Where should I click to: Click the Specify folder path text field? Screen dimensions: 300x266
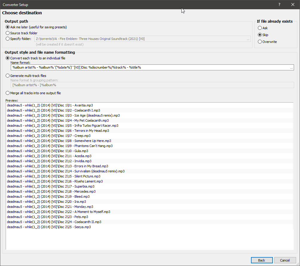tap(140, 39)
